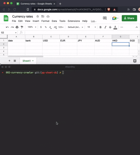Open the Help menu
This screenshot has width=140, height=155.
coord(85,21)
